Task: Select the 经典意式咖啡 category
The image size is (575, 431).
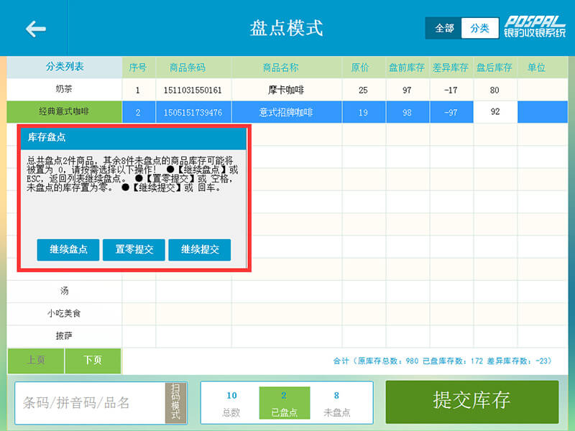Action: coord(65,112)
